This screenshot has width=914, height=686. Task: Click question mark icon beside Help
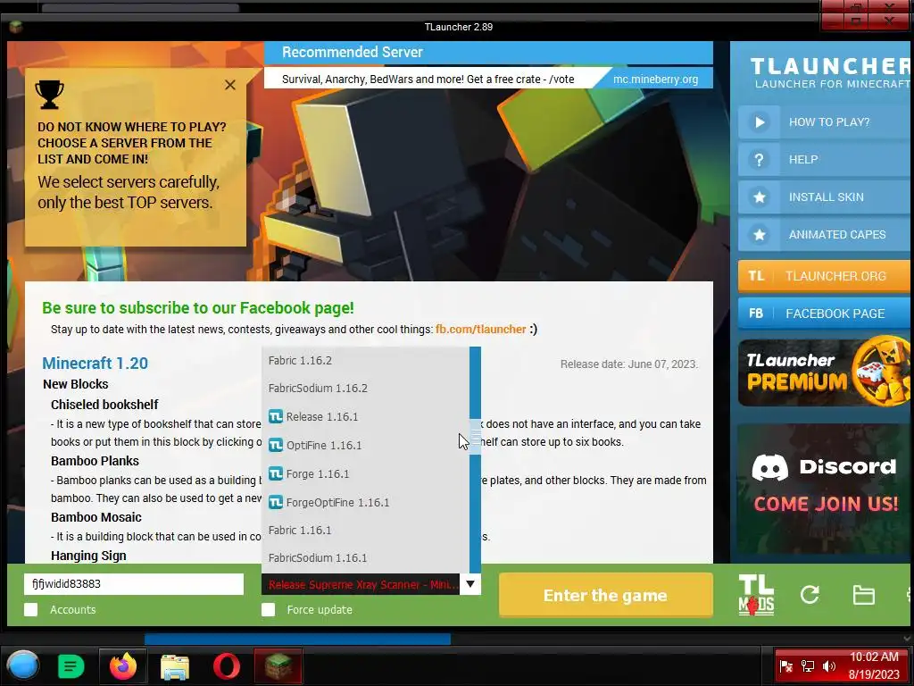point(759,160)
